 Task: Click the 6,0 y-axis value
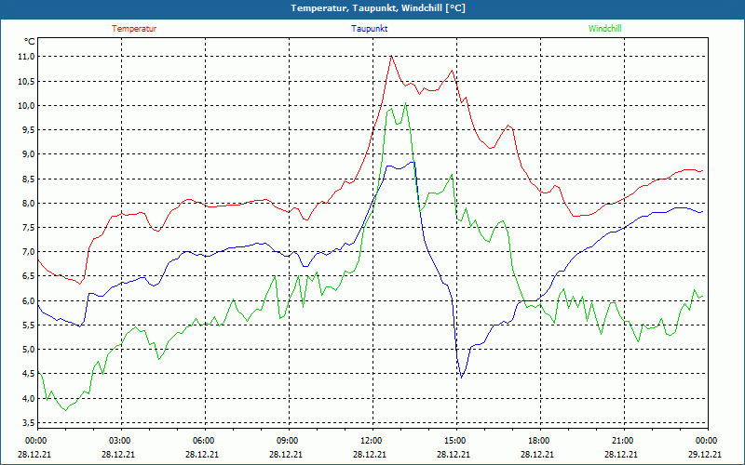click(28, 300)
